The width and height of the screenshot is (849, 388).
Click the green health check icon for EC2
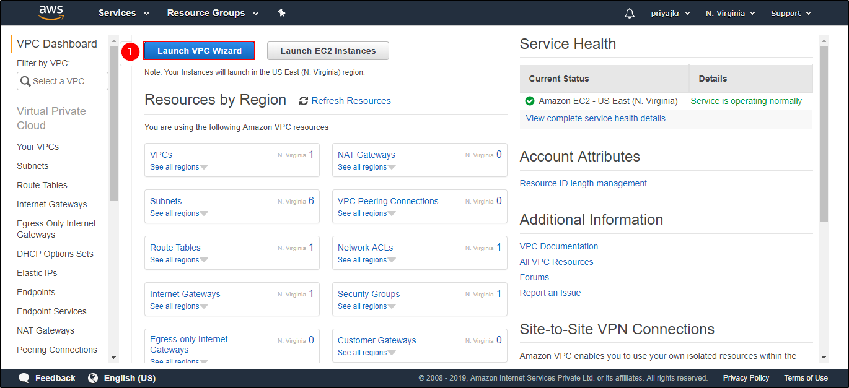pos(529,100)
